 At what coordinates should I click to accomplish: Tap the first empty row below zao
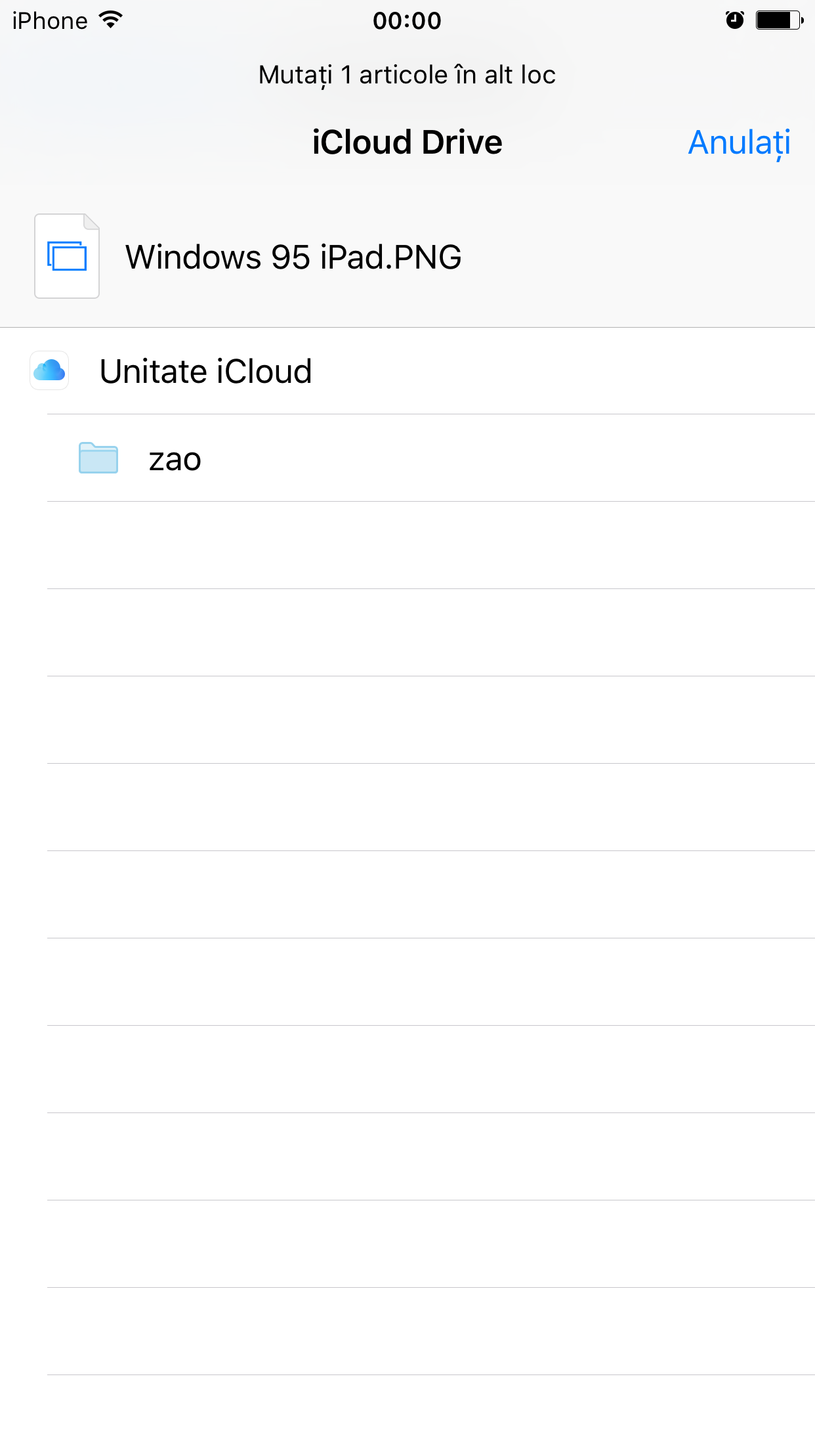[431, 545]
